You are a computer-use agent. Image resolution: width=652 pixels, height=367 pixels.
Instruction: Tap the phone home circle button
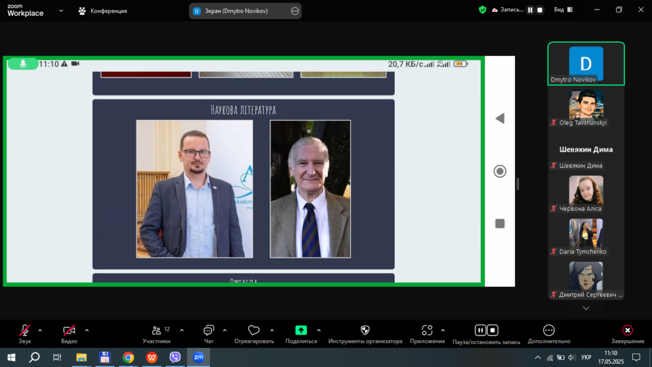click(x=500, y=171)
